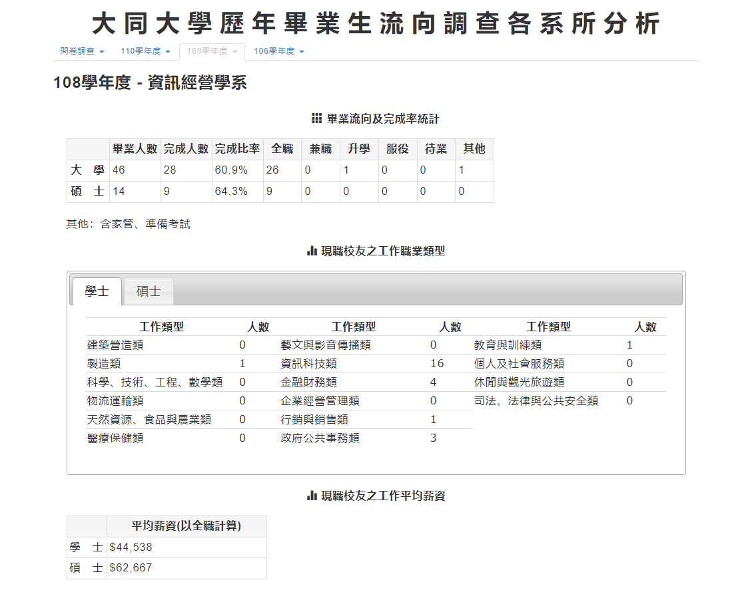Screen dimensions: 752x594
Task: Click the 兼職 column header
Action: [320, 149]
